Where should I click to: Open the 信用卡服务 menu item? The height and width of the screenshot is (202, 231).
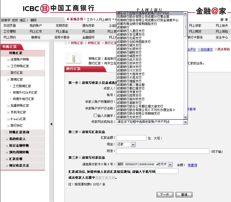62,37
